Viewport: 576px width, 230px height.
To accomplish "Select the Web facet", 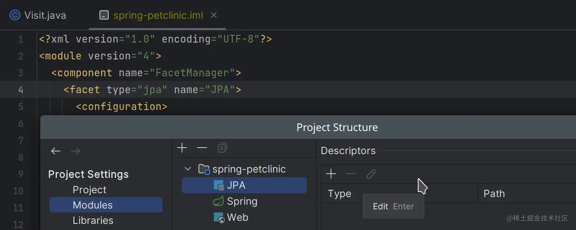I will point(237,217).
